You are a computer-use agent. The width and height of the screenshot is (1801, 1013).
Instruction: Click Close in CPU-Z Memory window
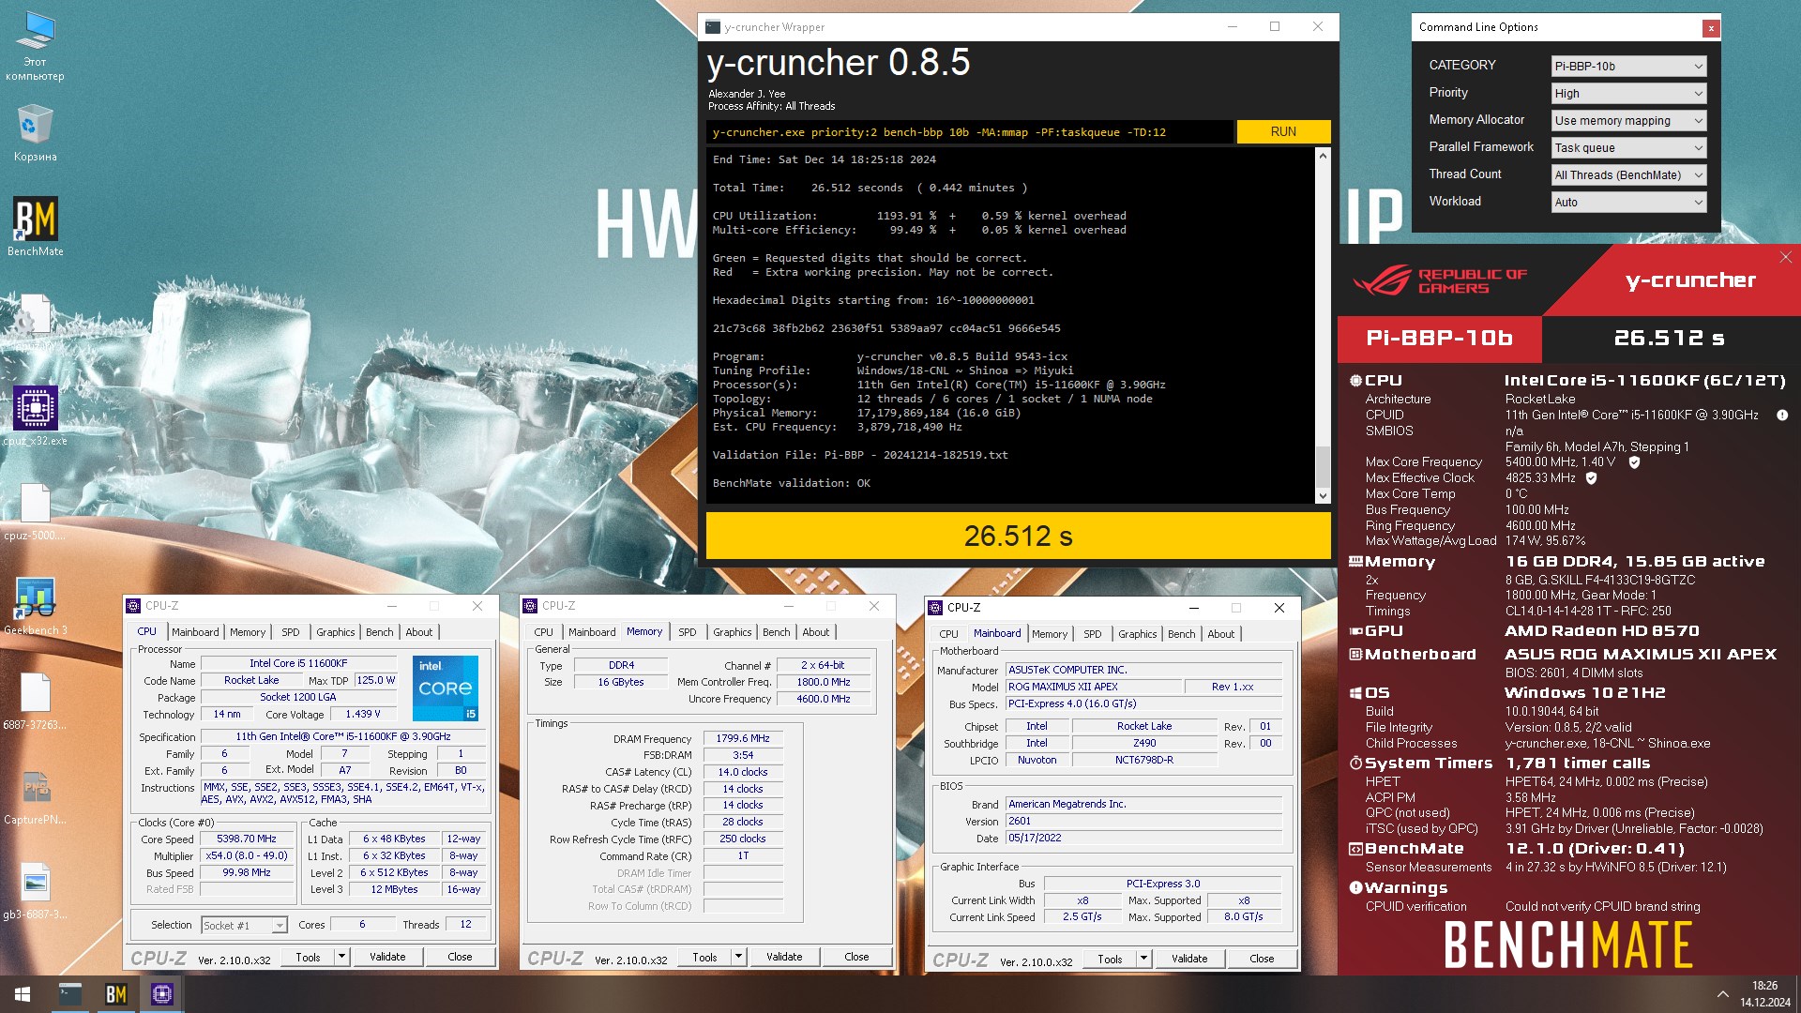coord(856,957)
